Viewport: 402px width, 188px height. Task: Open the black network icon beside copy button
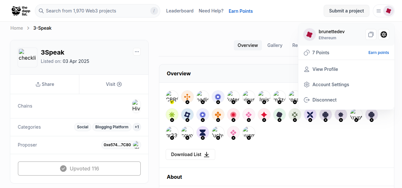click(384, 34)
